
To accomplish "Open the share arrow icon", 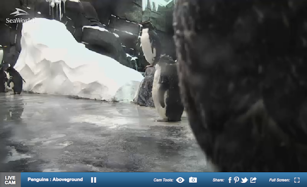I will [x=253, y=180].
